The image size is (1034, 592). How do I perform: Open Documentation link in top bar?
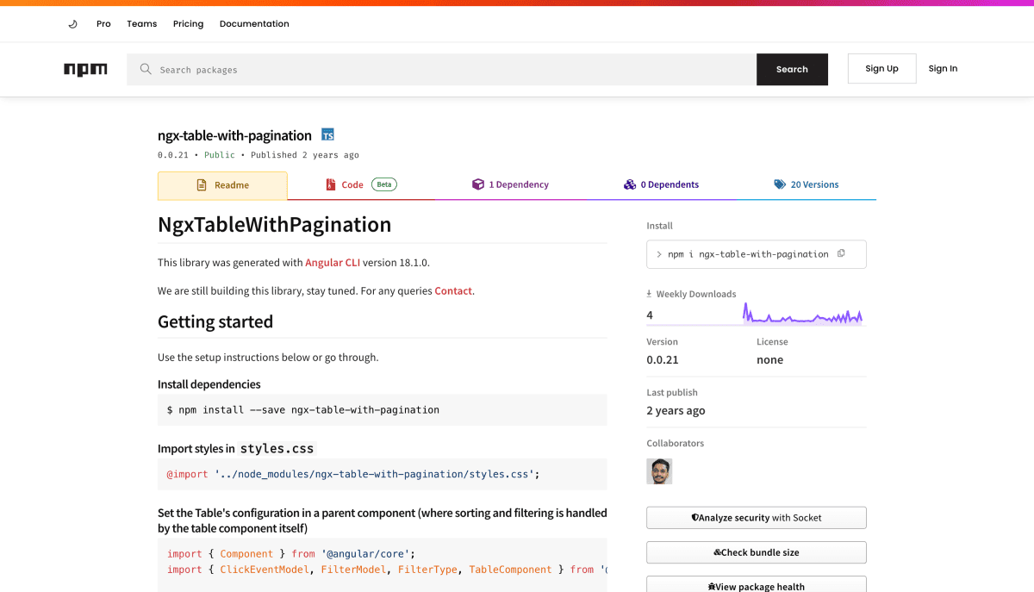[x=254, y=24]
